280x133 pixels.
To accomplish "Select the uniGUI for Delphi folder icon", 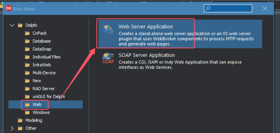I will 27,97.
